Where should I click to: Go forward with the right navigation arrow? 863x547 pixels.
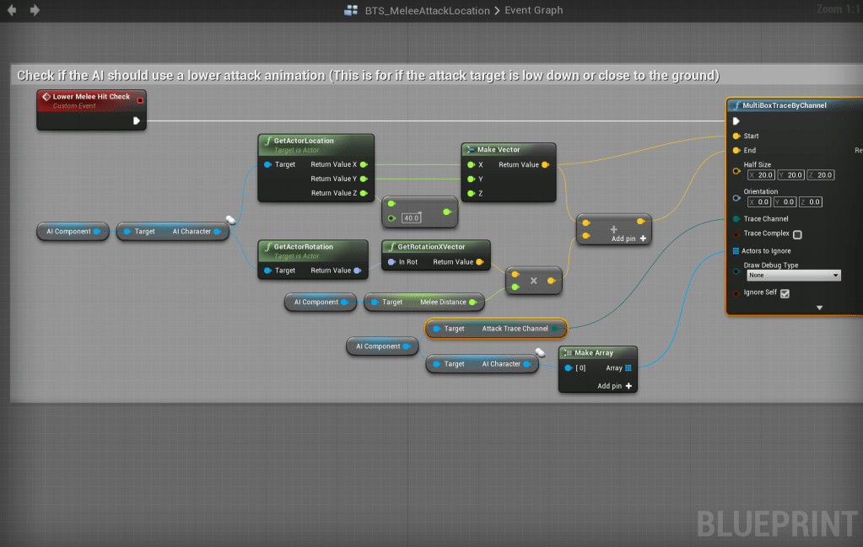click(35, 10)
